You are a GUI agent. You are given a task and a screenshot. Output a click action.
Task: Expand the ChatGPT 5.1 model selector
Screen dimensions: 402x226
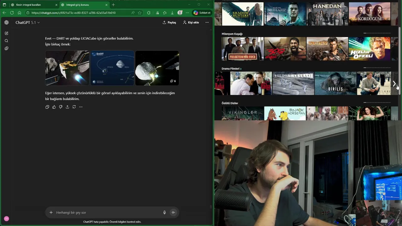(x=28, y=23)
